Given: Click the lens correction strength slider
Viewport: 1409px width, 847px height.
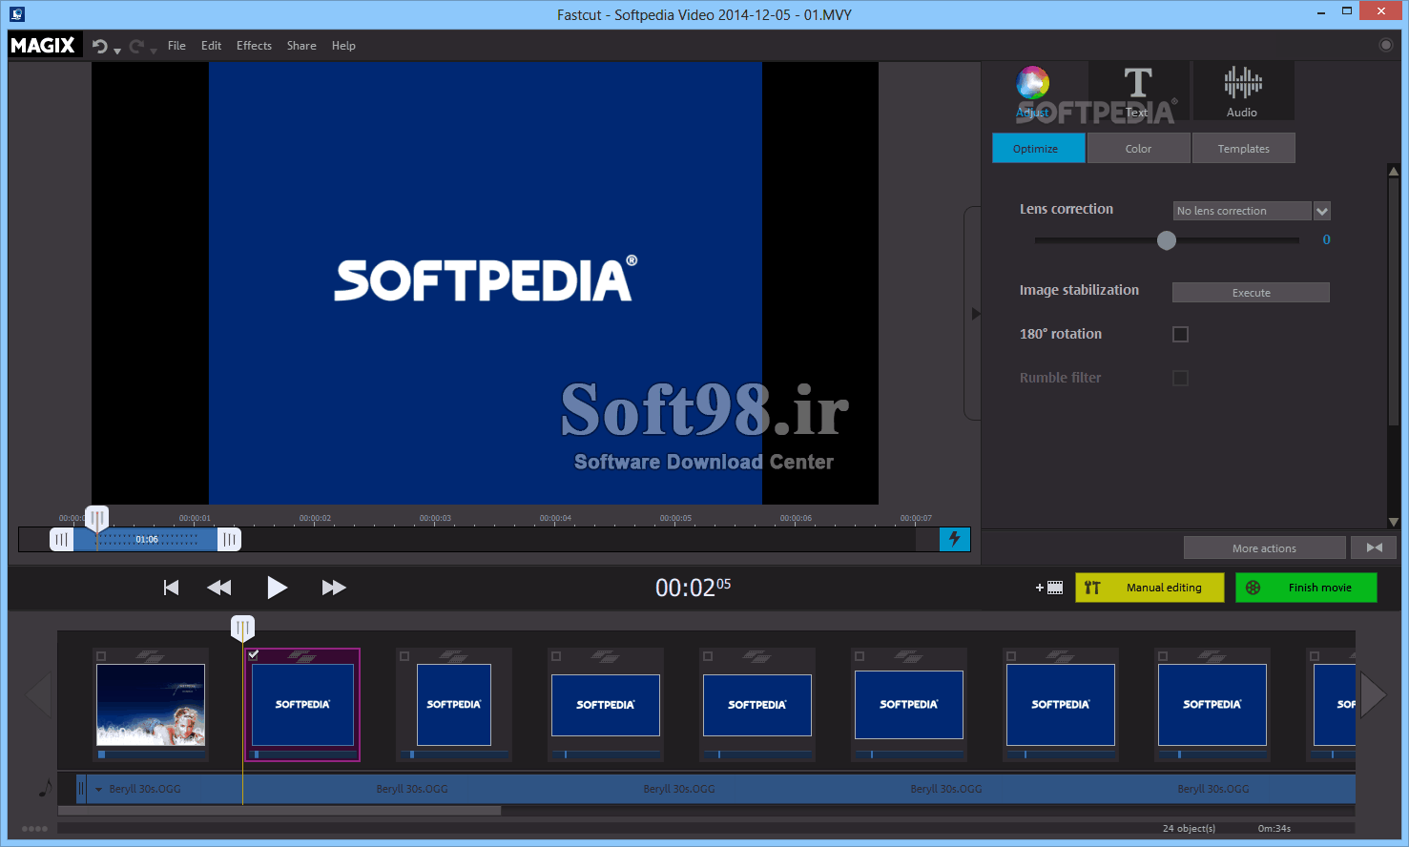Looking at the screenshot, I should (1167, 240).
